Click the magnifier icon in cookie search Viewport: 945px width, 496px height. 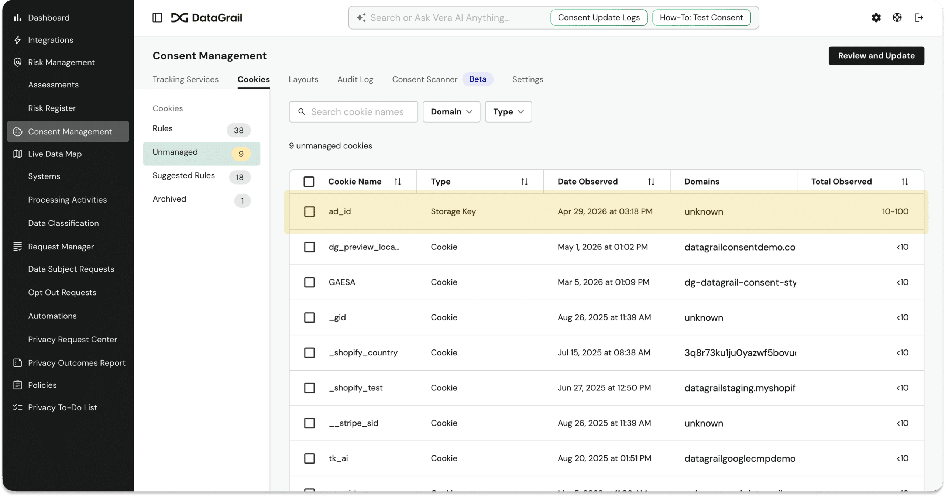pyautogui.click(x=302, y=112)
